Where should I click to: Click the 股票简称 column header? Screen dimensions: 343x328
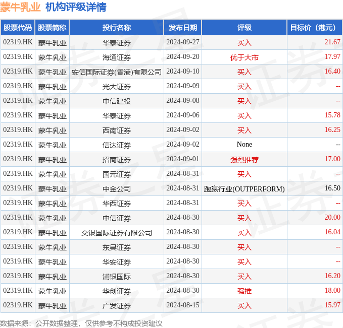(x=52, y=28)
